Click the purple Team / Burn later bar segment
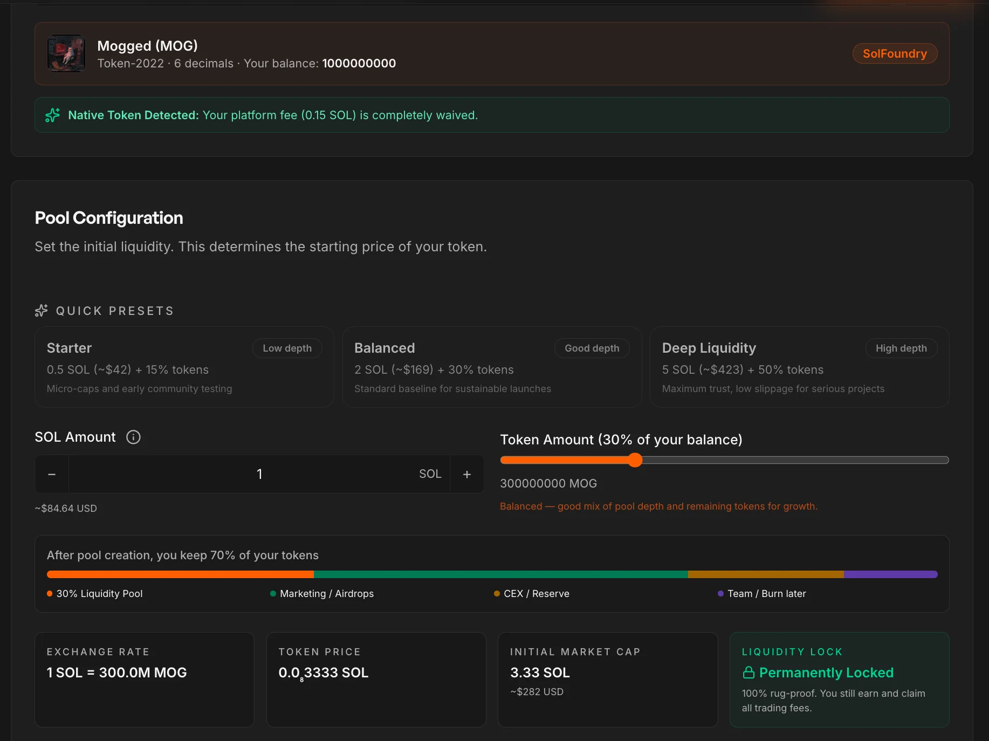The width and height of the screenshot is (989, 741). (891, 574)
